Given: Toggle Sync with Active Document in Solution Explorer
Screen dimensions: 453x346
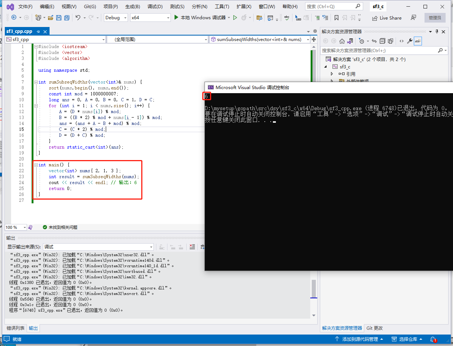Looking at the screenshot, I should point(374,41).
